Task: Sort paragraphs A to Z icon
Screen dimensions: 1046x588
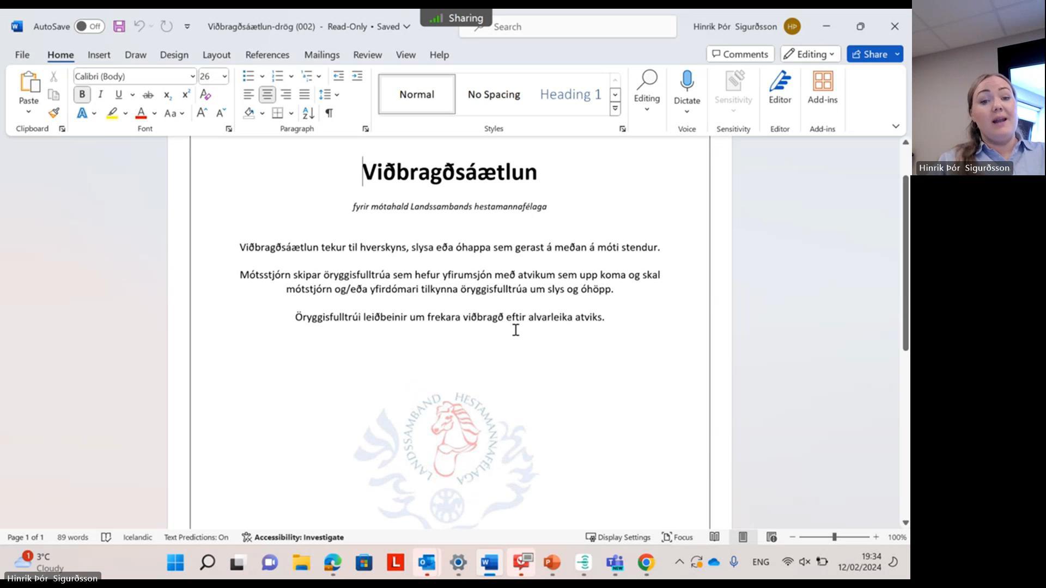Action: click(308, 113)
